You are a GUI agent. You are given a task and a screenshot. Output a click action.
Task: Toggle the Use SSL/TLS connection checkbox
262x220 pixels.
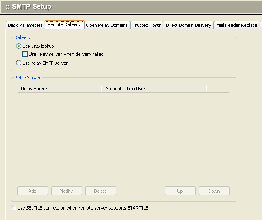coord(13,207)
